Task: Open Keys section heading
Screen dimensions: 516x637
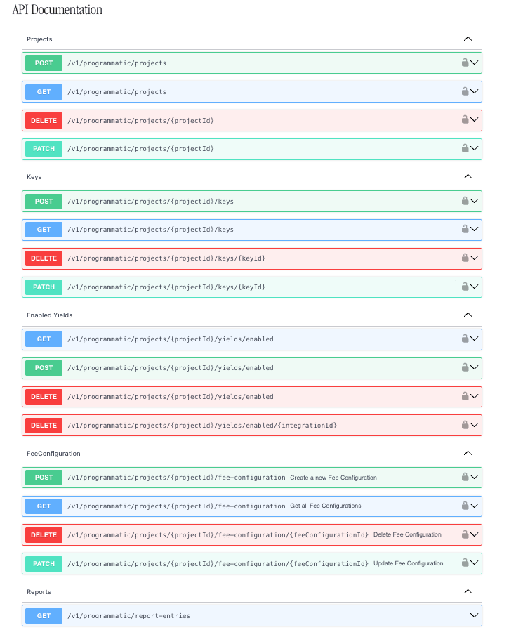Action: pos(34,177)
